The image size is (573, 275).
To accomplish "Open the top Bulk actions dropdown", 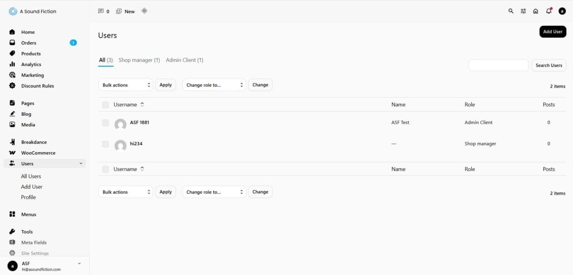I will pyautogui.click(x=126, y=85).
